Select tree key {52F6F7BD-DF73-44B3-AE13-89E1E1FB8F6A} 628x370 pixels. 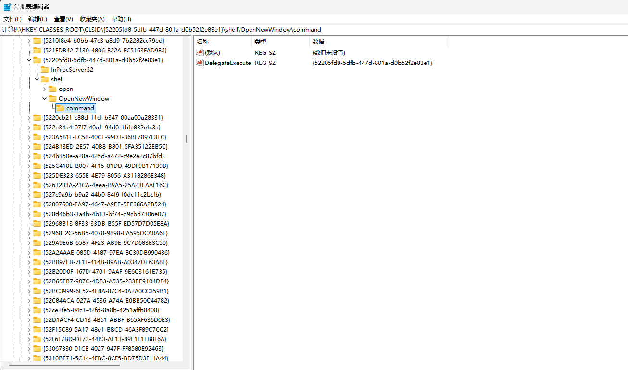point(105,339)
